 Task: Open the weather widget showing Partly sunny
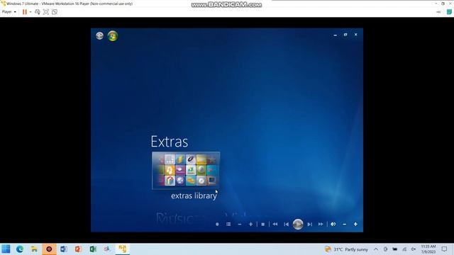coord(346,249)
